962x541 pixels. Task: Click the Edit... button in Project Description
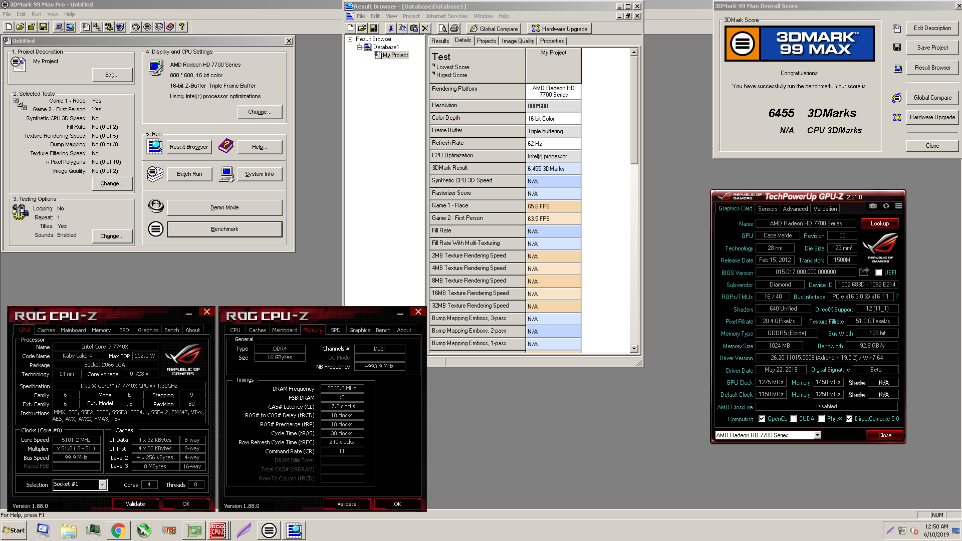click(x=112, y=75)
